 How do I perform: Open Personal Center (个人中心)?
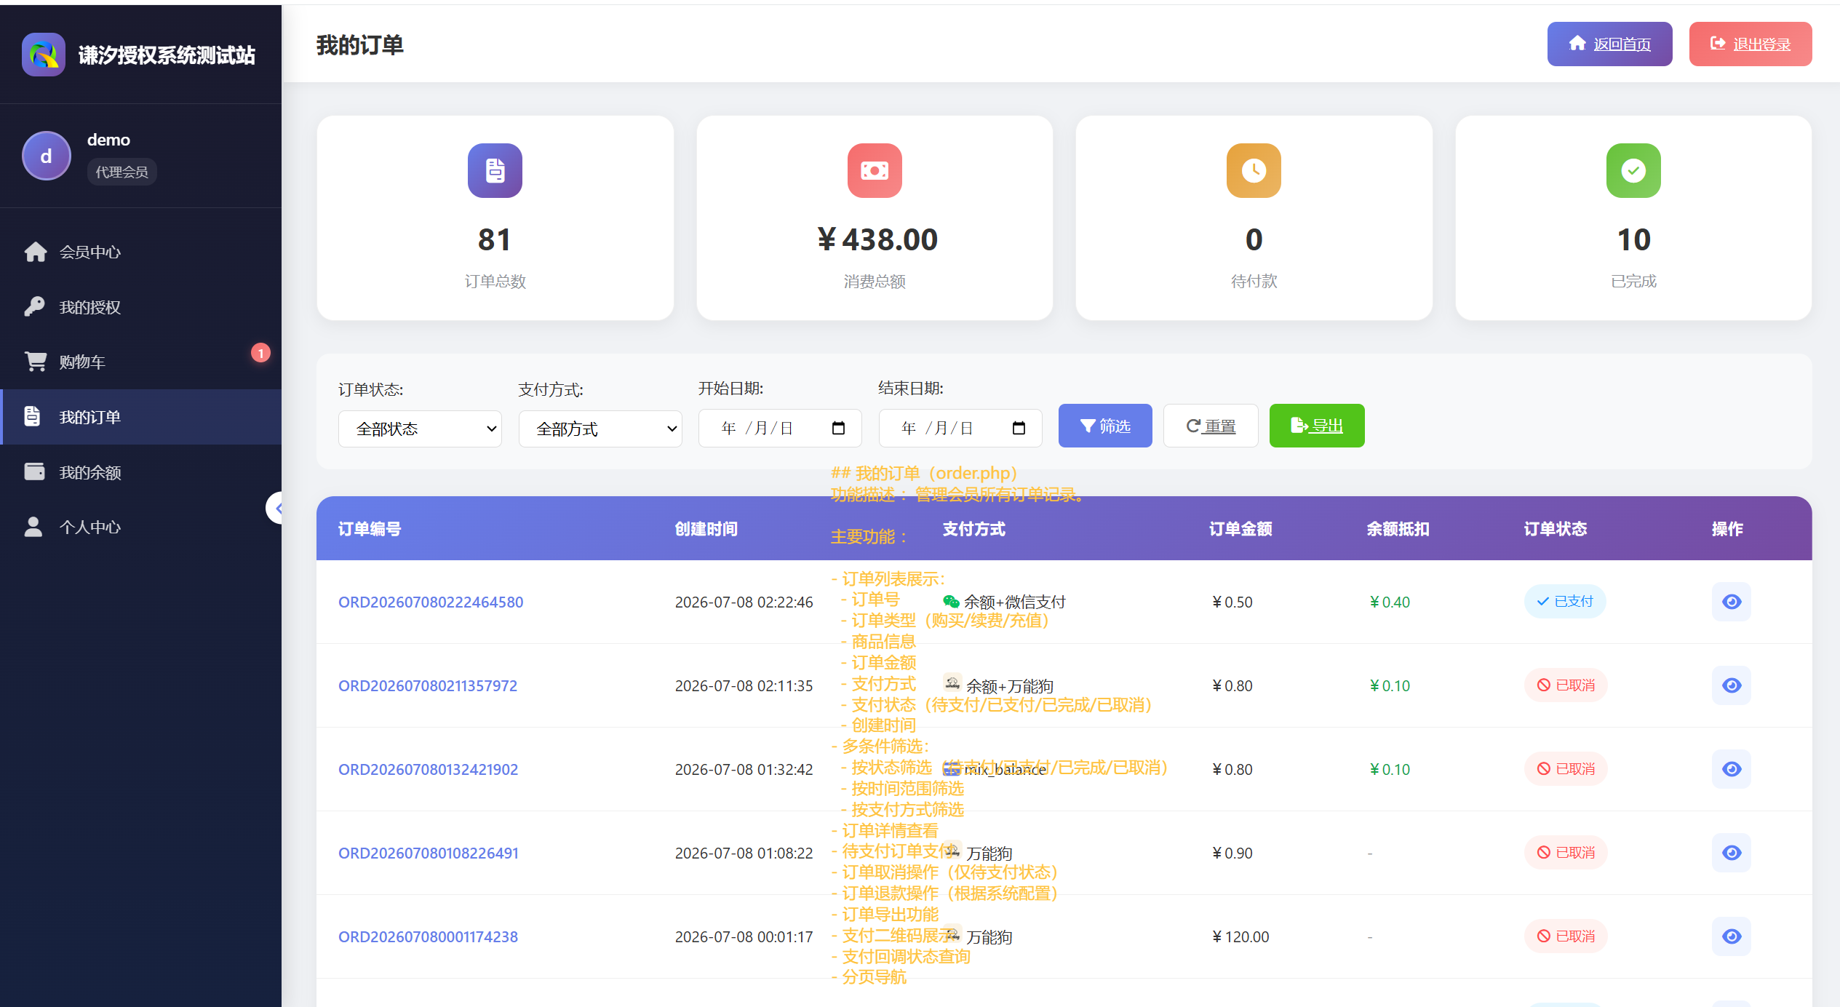[x=140, y=527]
